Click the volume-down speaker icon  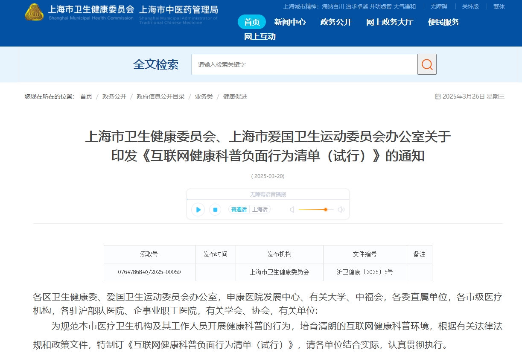(x=292, y=210)
